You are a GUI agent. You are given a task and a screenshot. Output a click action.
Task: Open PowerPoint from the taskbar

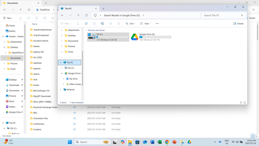click(x=174, y=142)
